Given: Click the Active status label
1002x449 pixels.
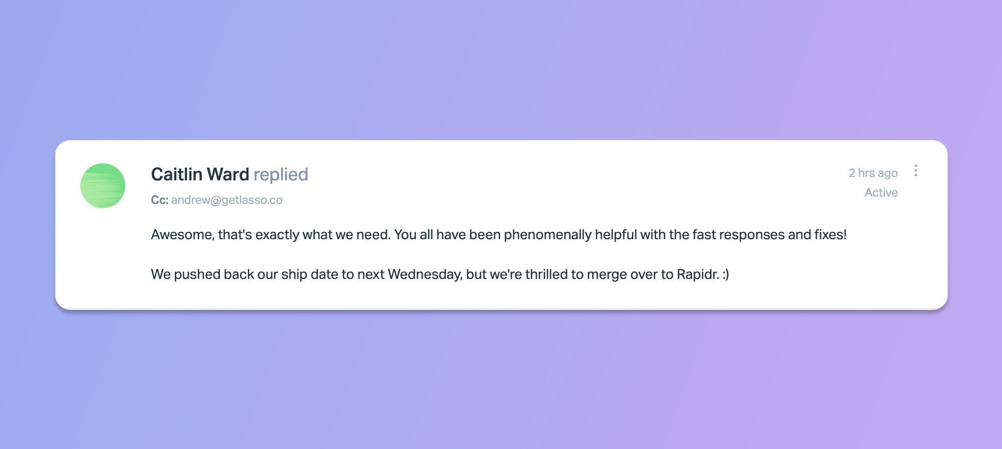Looking at the screenshot, I should pos(881,193).
